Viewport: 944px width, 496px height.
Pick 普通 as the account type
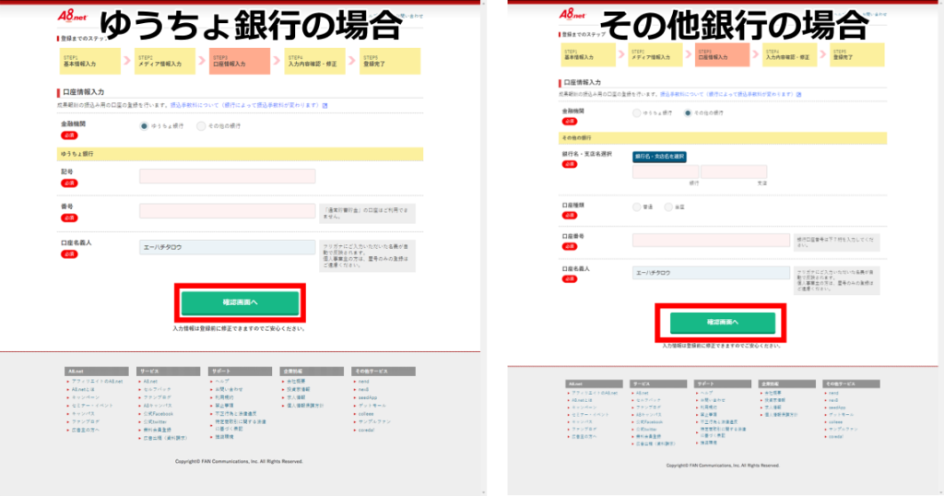coord(636,207)
